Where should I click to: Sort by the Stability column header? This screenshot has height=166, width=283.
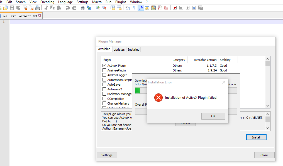(228, 60)
